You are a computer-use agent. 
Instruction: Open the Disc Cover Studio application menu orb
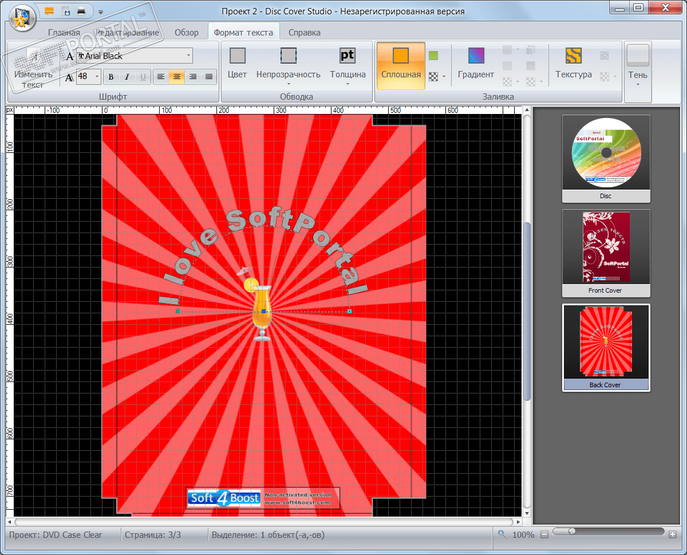[23, 17]
